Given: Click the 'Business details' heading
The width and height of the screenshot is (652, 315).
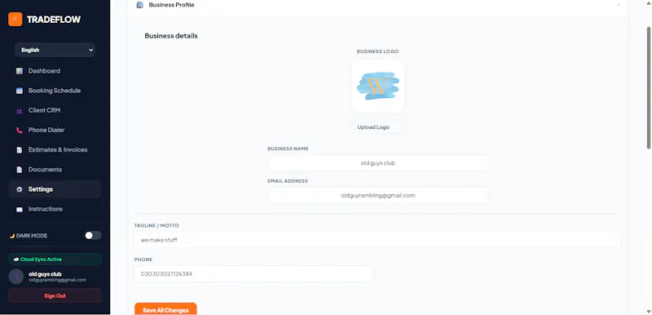Looking at the screenshot, I should tap(171, 36).
